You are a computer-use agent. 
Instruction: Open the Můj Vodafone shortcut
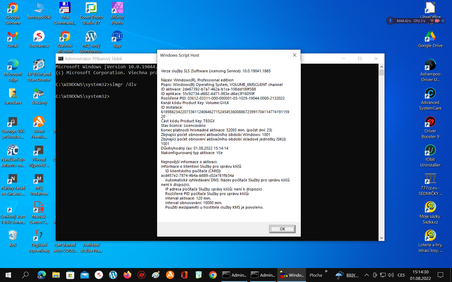pyautogui.click(x=39, y=184)
